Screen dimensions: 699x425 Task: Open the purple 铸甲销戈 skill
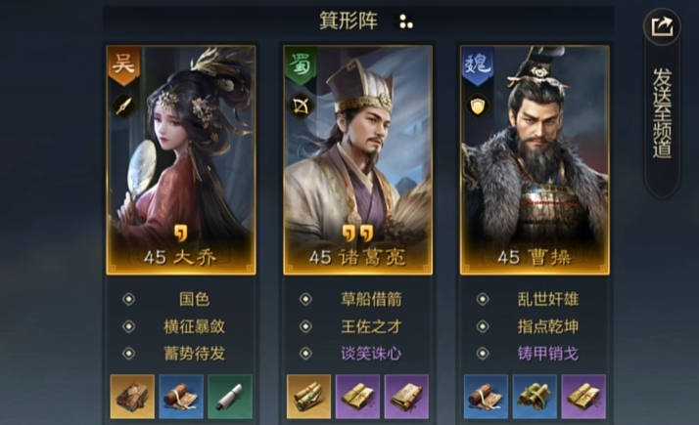[x=548, y=354]
